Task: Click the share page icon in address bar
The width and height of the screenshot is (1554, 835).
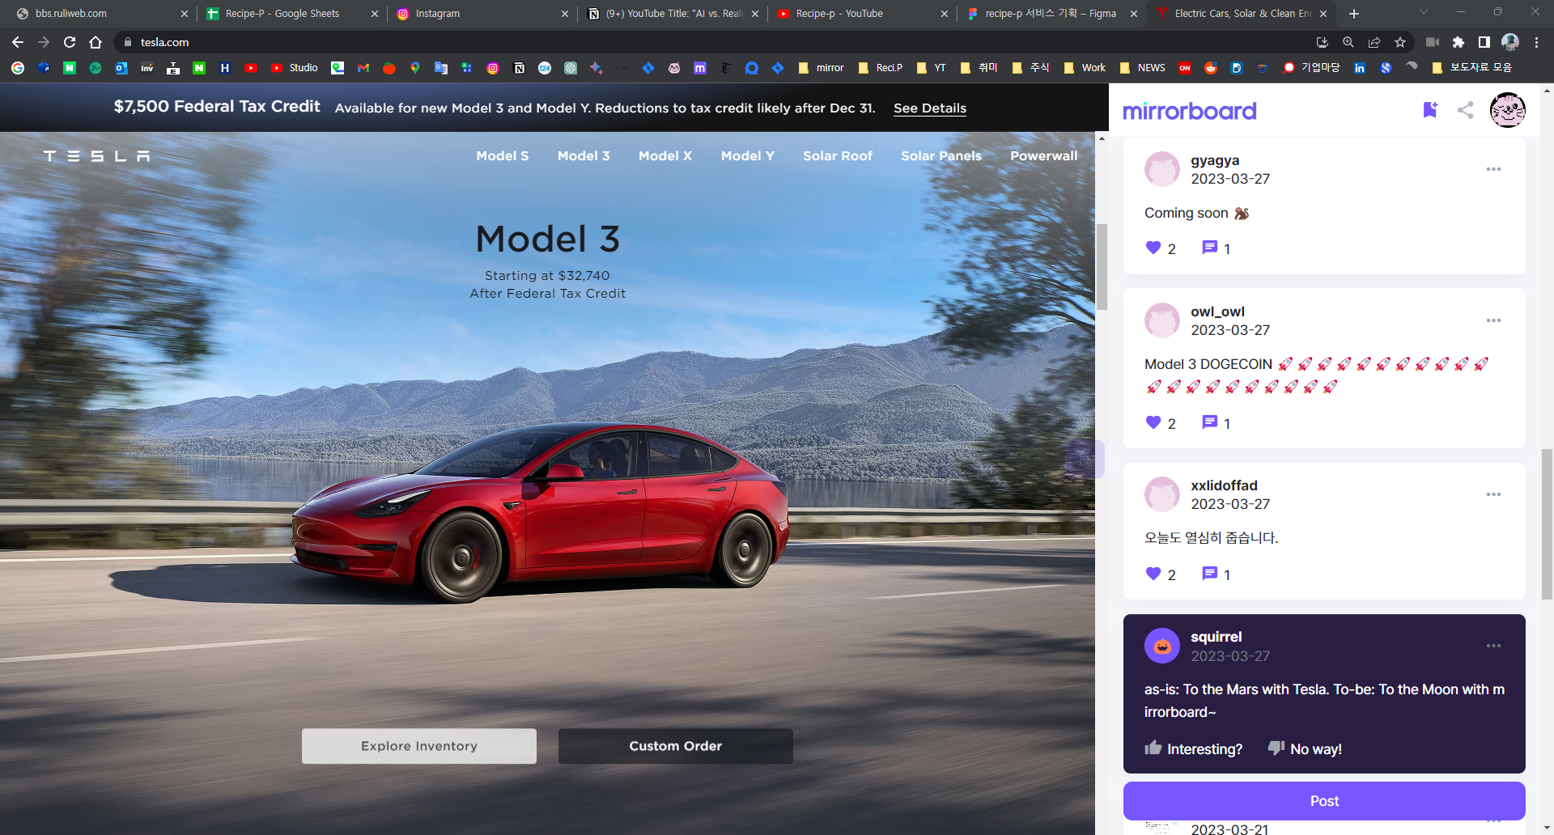Action: pyautogui.click(x=1374, y=42)
